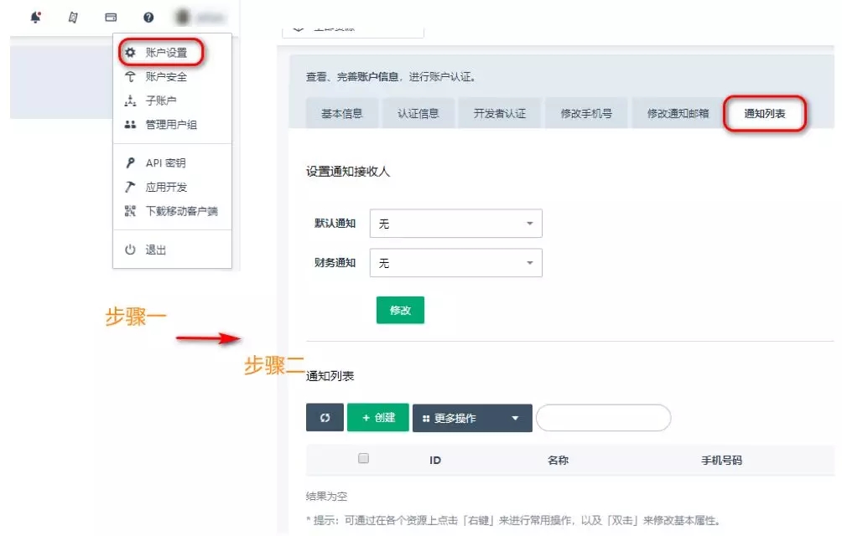The width and height of the screenshot is (842, 536).
Task: Open the 更多操作 dropdown
Action: pyautogui.click(x=471, y=418)
